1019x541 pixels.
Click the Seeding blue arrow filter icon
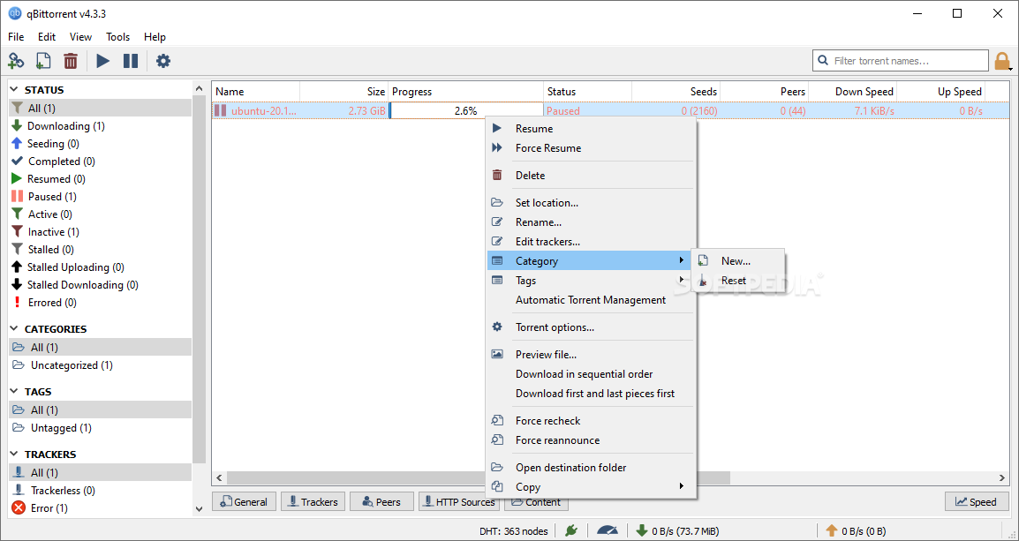point(17,144)
